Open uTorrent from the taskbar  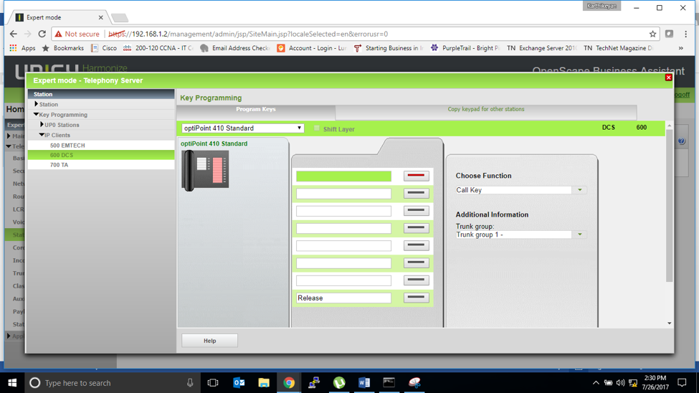pyautogui.click(x=339, y=383)
